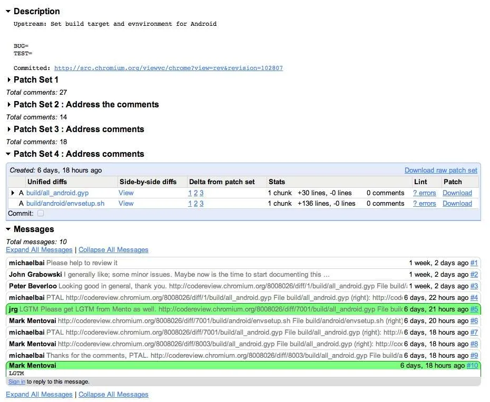Download the all_android.gyp patch

coord(457,193)
